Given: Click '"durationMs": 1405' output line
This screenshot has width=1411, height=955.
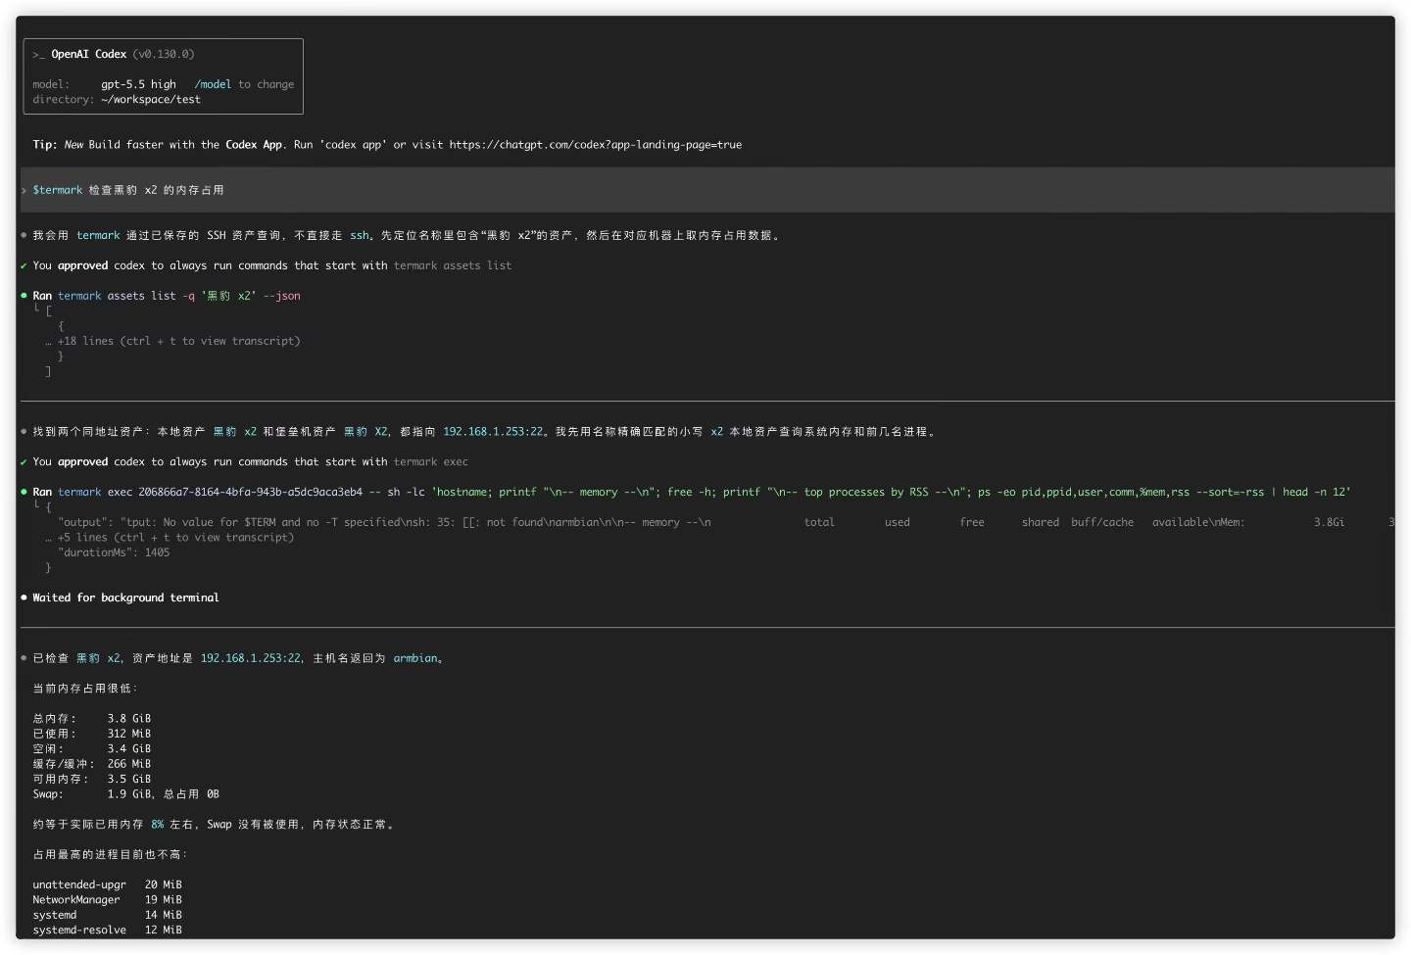Looking at the screenshot, I should [114, 553].
